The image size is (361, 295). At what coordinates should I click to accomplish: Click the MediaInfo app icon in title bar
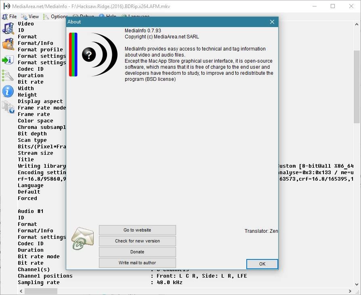pyautogui.click(x=7, y=6)
